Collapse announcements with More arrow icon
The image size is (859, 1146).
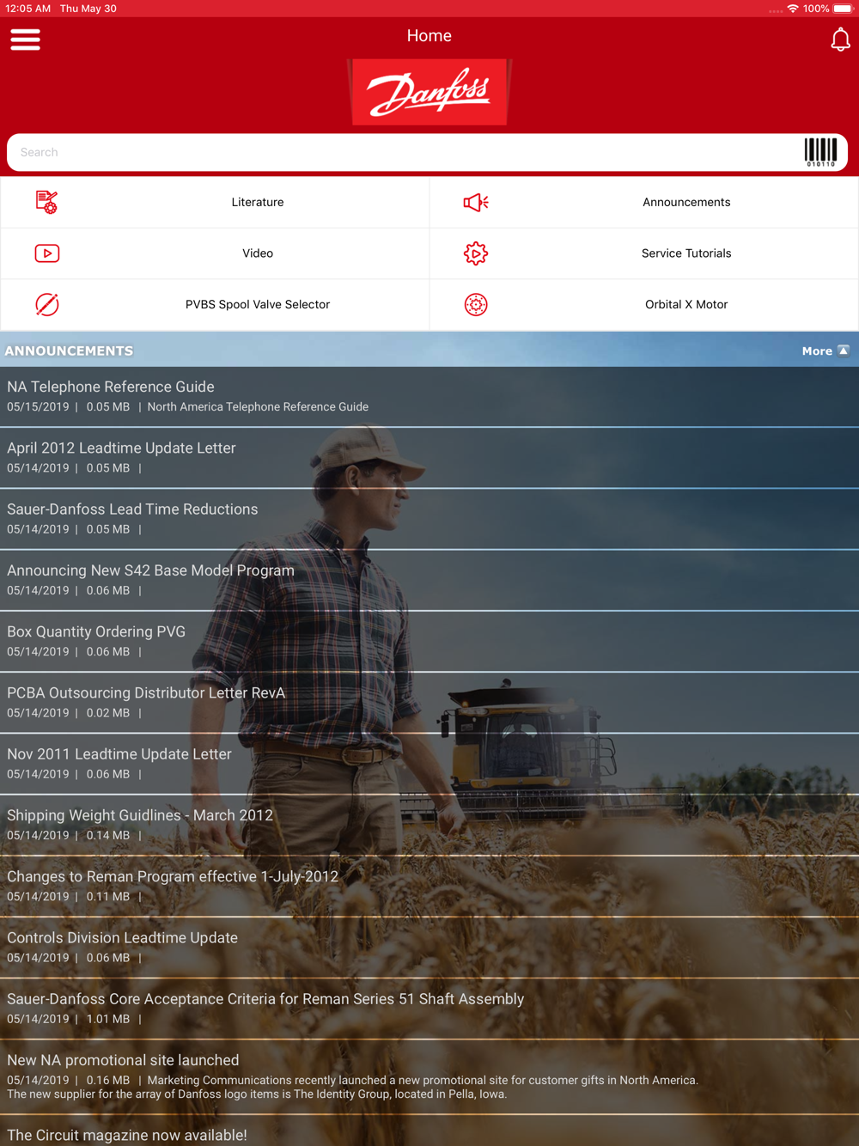(x=844, y=351)
